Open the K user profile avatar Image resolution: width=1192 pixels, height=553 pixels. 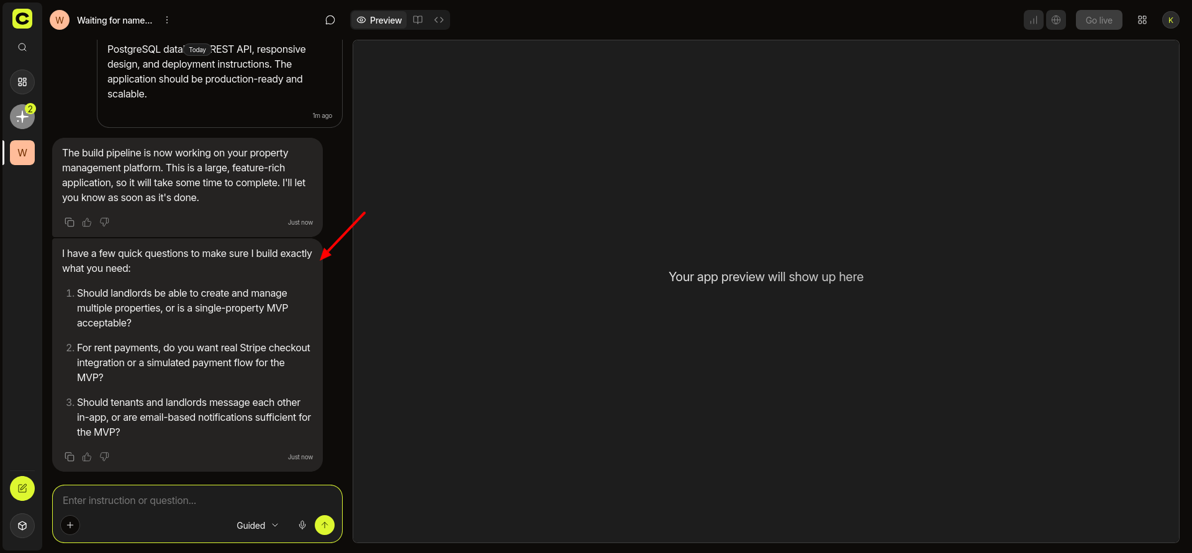tap(1171, 20)
